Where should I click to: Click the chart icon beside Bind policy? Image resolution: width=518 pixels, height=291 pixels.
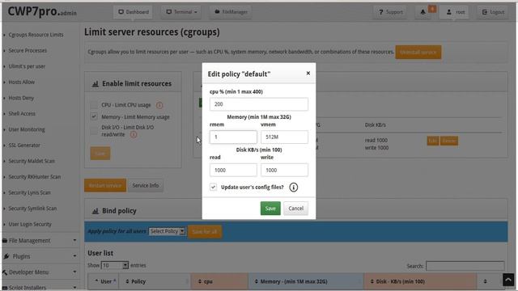point(96,211)
